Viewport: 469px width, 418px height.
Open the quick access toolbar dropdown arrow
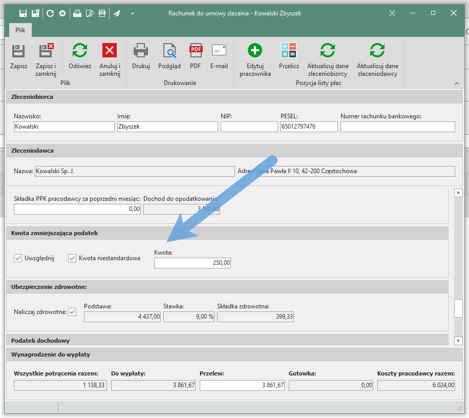coord(133,13)
